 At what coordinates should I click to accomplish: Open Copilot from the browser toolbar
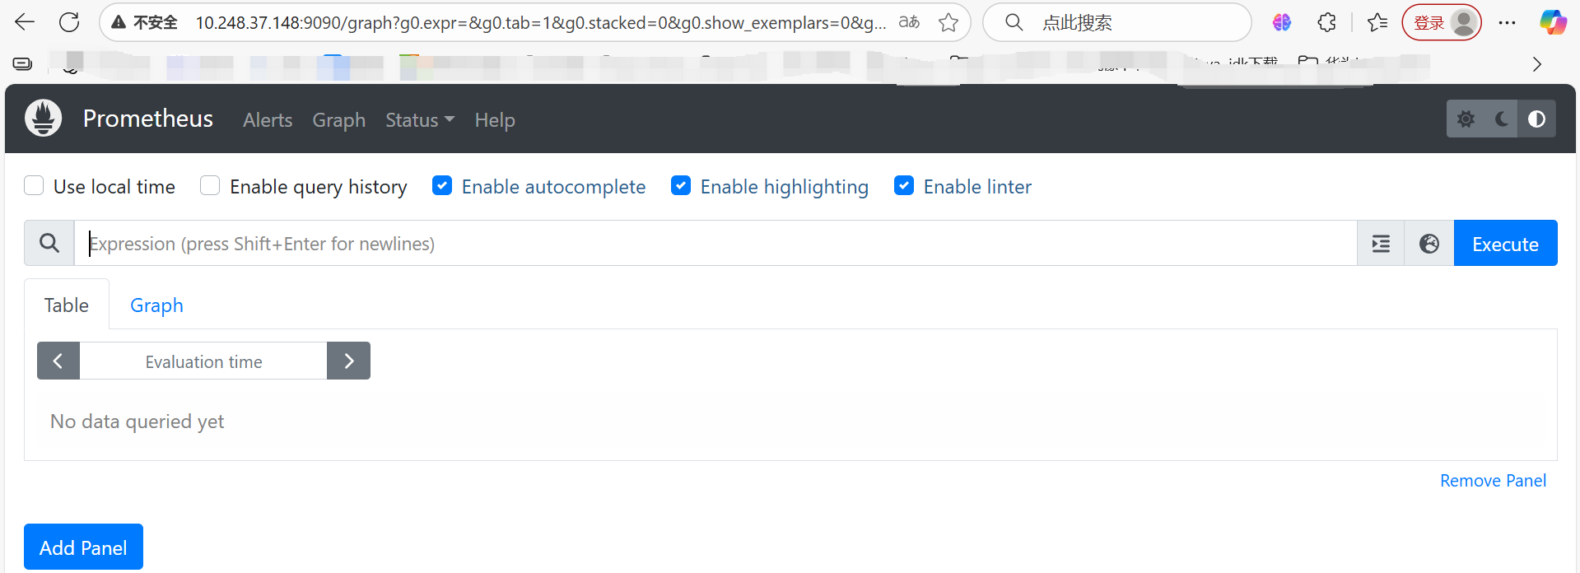[1553, 22]
